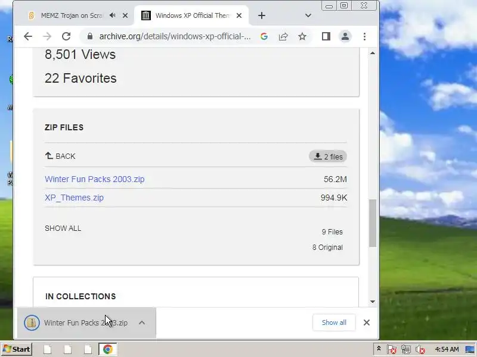Image resolution: width=477 pixels, height=357 pixels.
Task: Expand hidden system tray icons
Action: pos(379,349)
